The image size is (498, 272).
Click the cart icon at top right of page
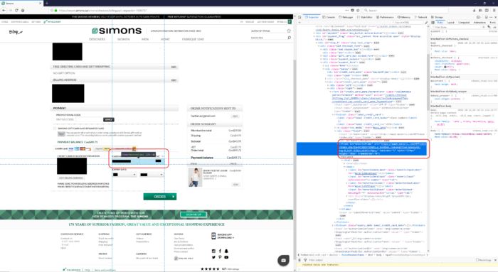click(290, 22)
